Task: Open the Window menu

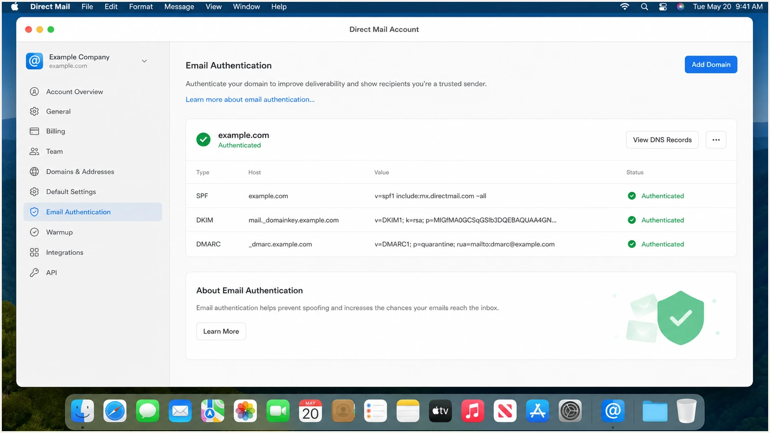Action: pyautogui.click(x=246, y=6)
